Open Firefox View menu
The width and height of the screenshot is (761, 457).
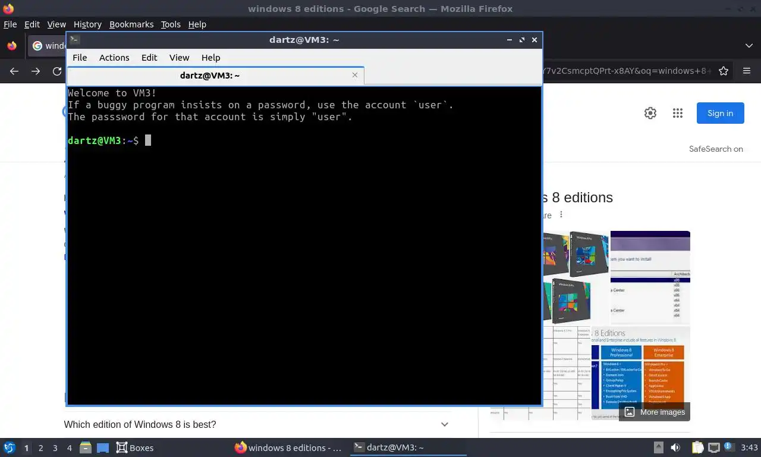tap(56, 24)
